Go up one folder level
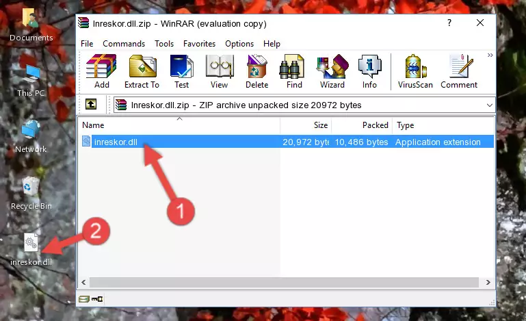Viewport: 526px width, 321px height. [x=91, y=105]
